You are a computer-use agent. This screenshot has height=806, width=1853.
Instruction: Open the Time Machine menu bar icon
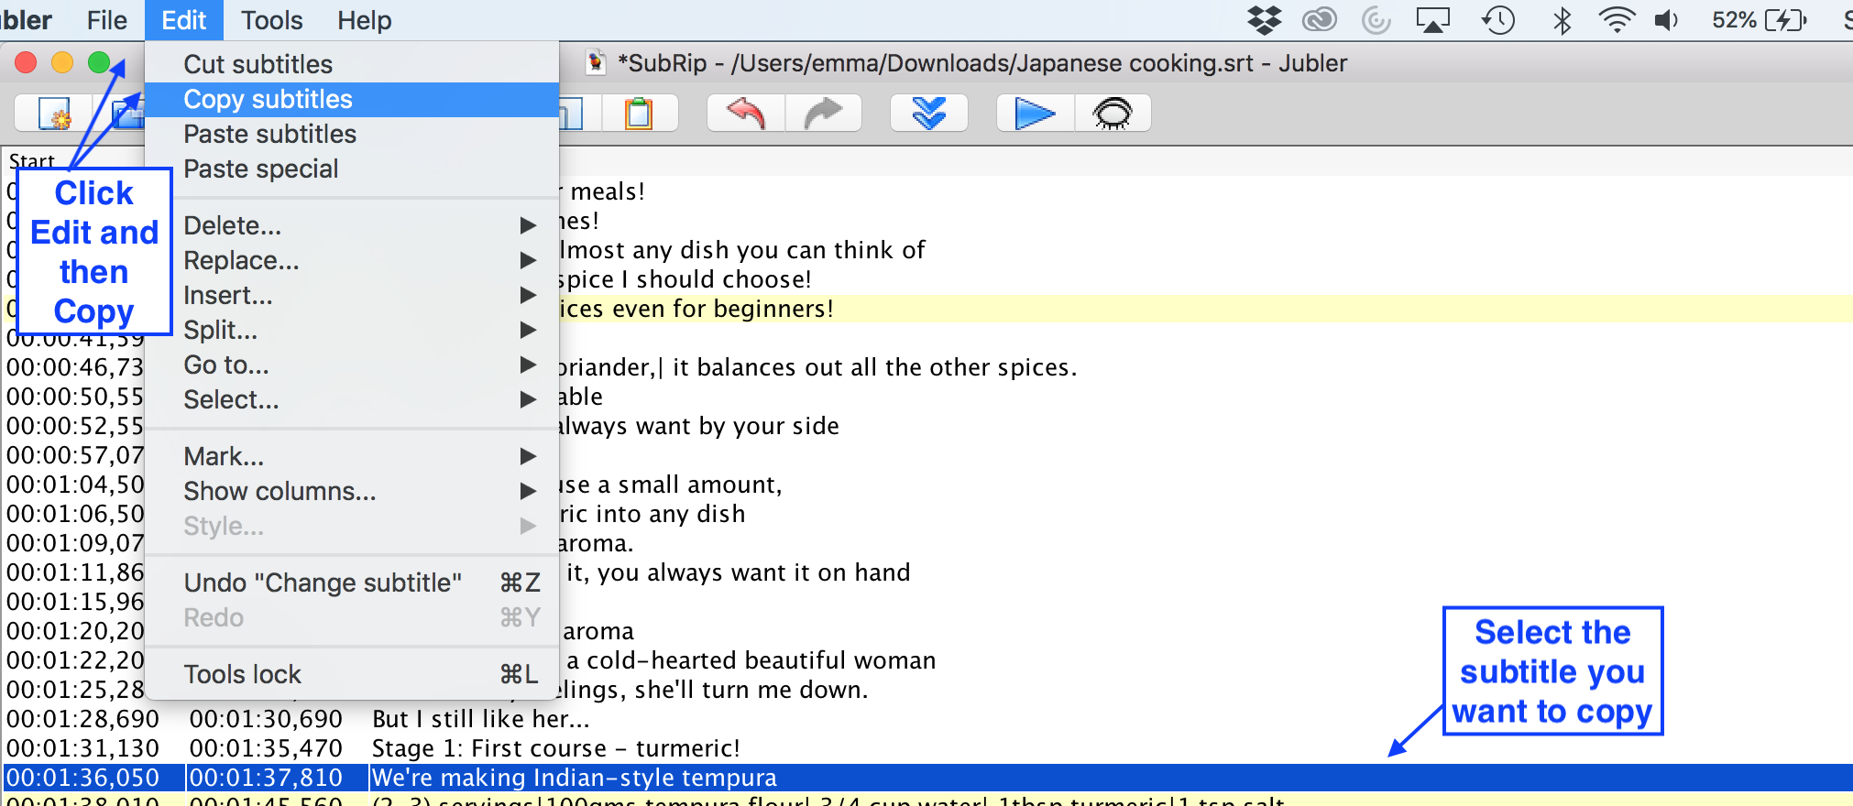(x=1498, y=20)
